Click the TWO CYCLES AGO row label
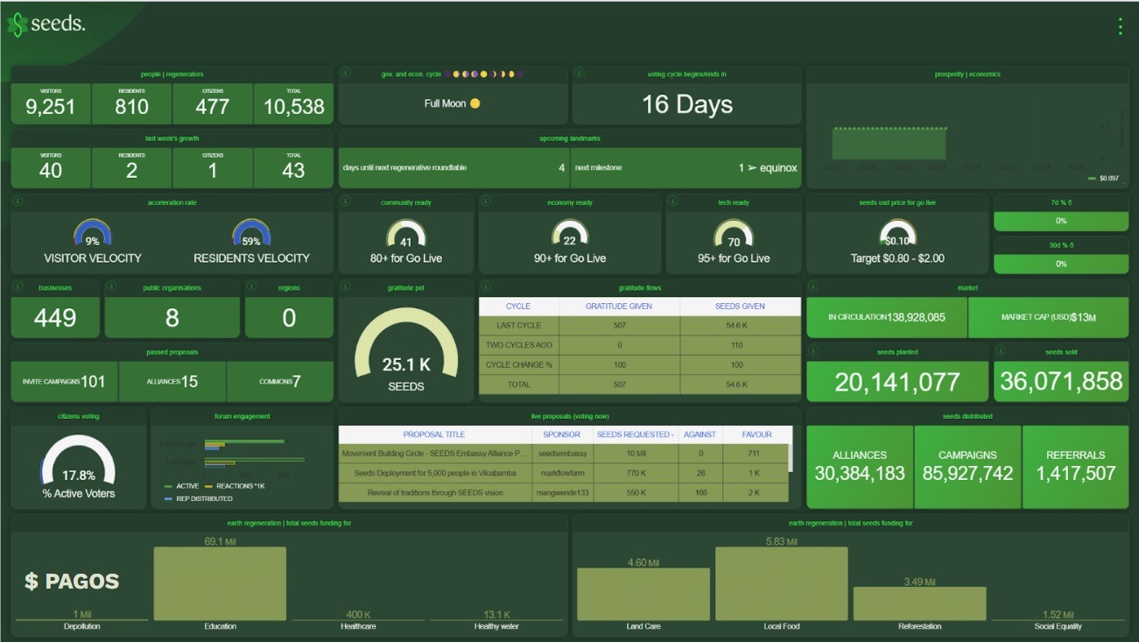 [518, 345]
